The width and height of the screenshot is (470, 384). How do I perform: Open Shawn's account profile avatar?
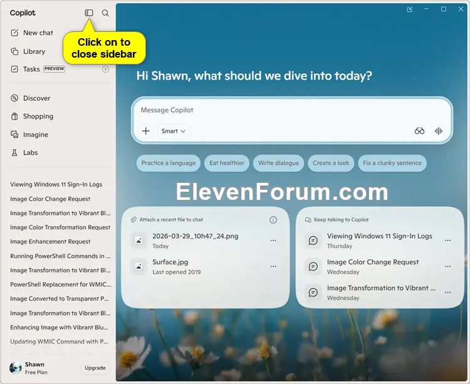(x=15, y=368)
